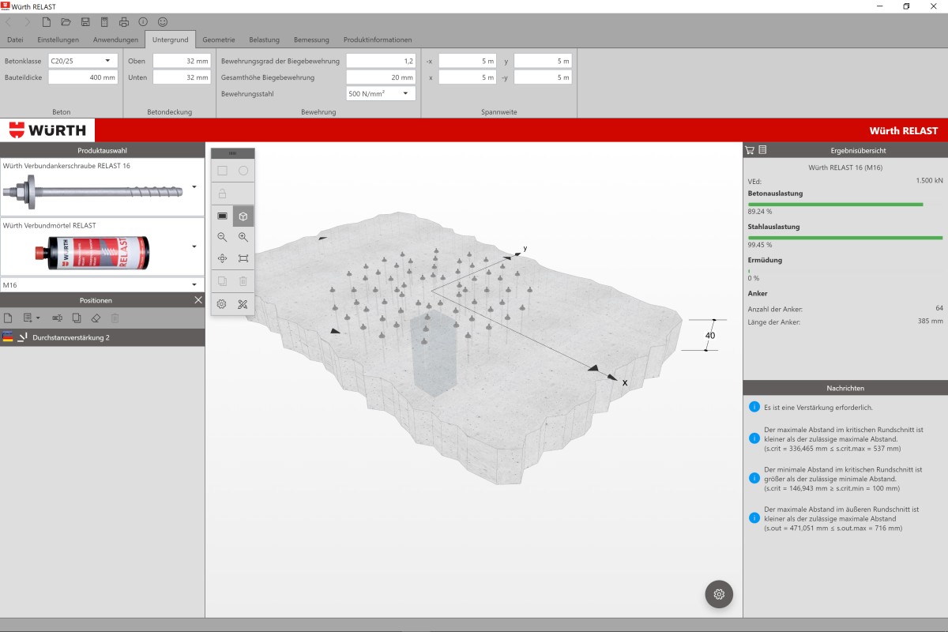The image size is (948, 632).
Task: Click the Stahlauslastung progress bar
Action: [845, 237]
